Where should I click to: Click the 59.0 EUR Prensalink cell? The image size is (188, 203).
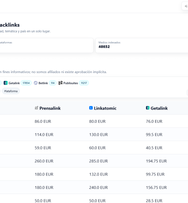coord(43,148)
